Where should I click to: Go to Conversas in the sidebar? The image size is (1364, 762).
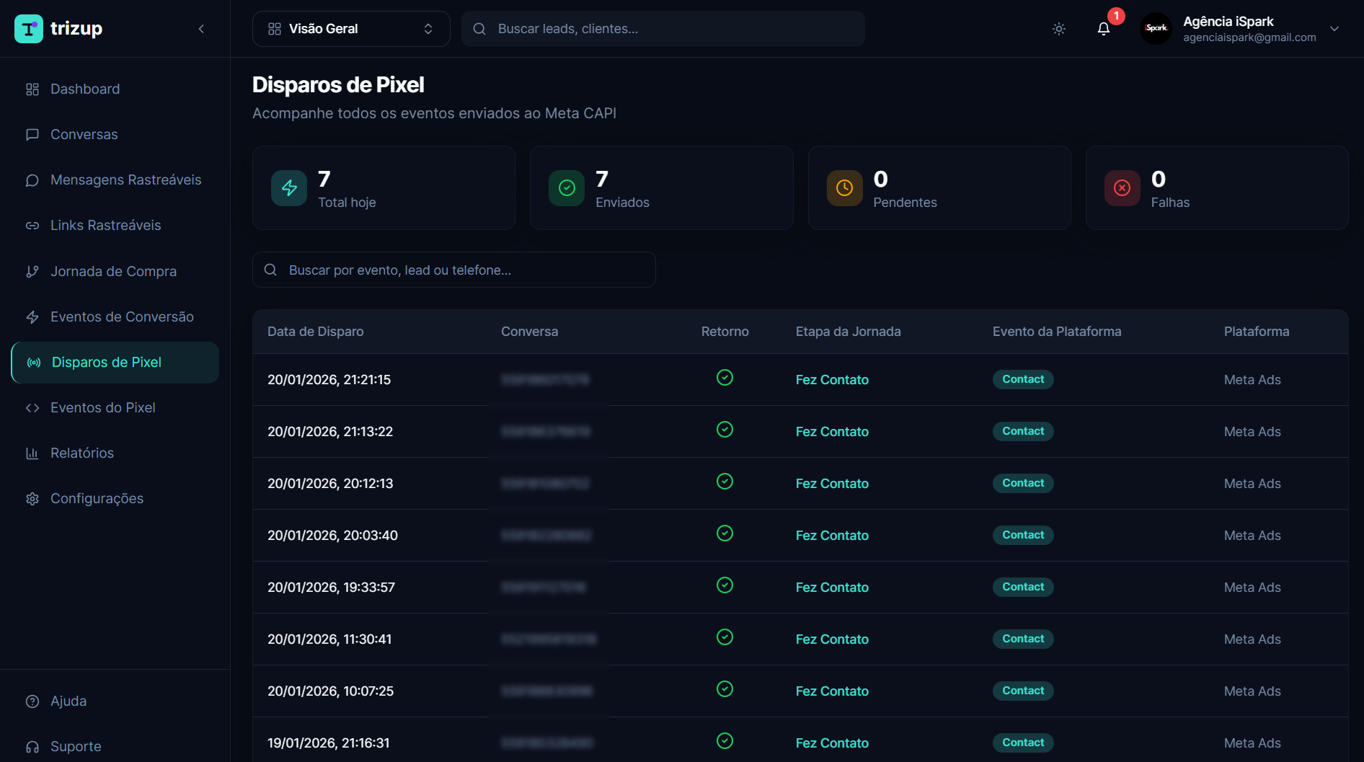(115, 135)
